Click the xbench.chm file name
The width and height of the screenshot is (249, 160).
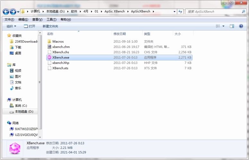61,47
